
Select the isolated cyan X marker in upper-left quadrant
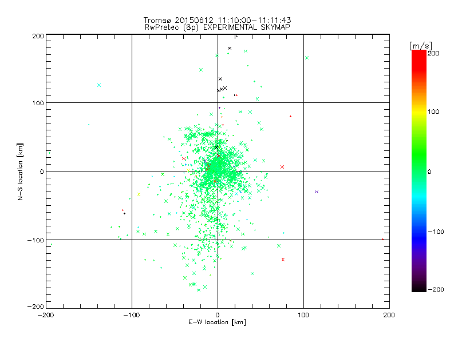pyautogui.click(x=99, y=85)
